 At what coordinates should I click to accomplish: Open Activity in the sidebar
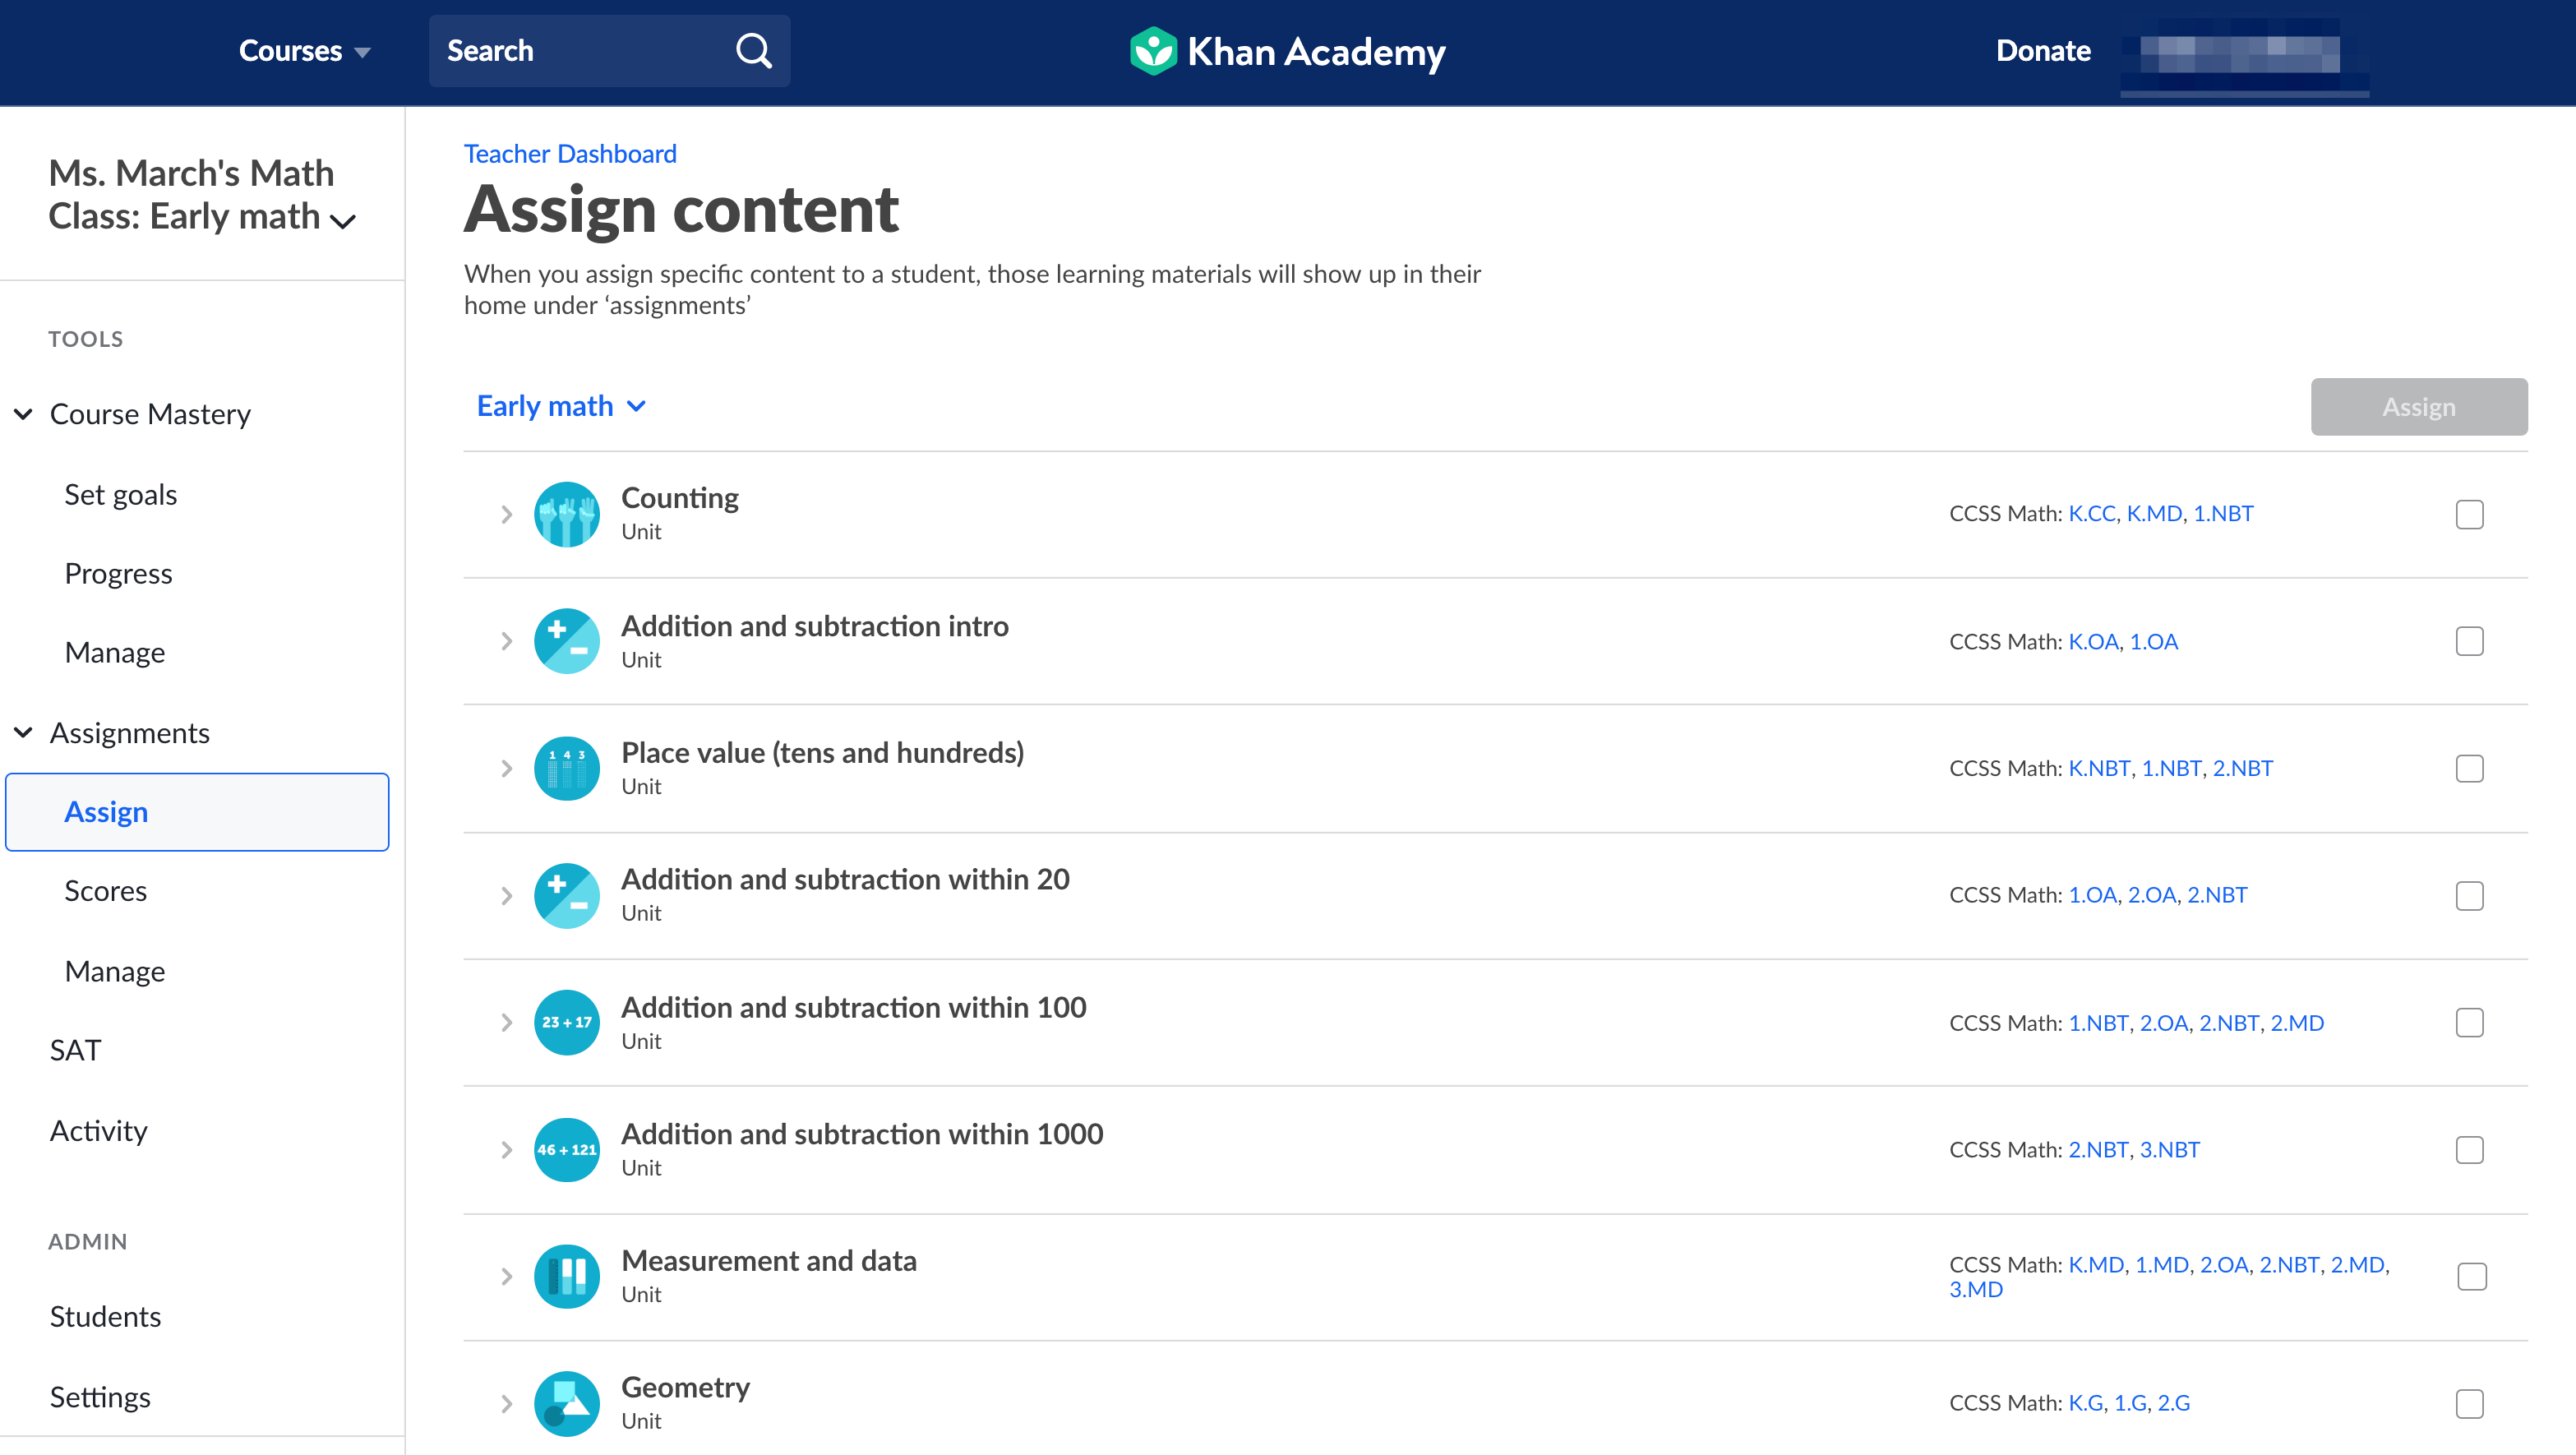(98, 1130)
